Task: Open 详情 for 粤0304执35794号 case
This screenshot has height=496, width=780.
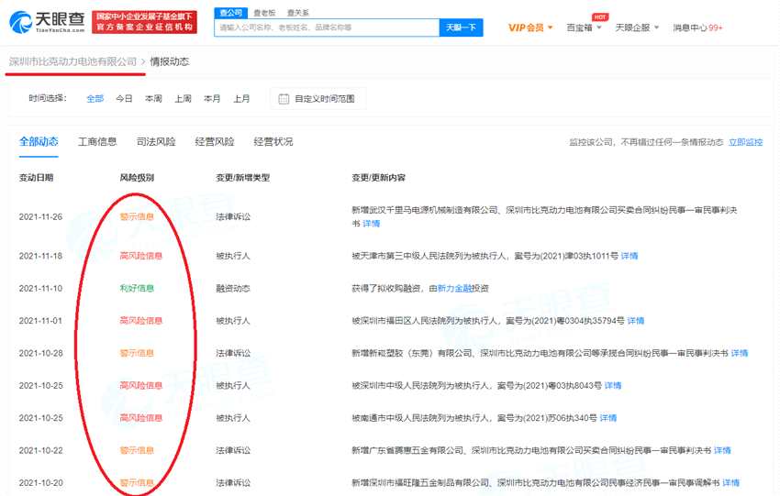Action: pos(635,321)
